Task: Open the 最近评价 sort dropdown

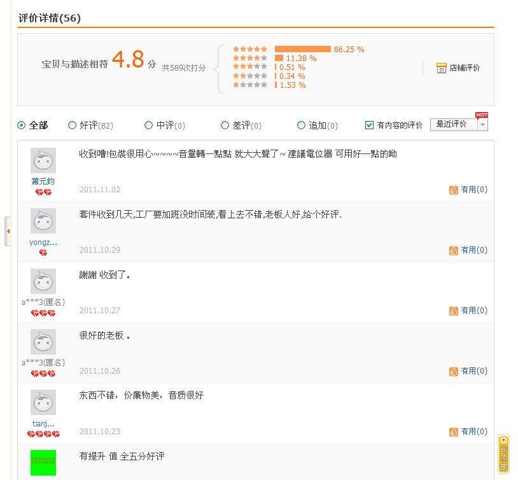Action: click(459, 125)
